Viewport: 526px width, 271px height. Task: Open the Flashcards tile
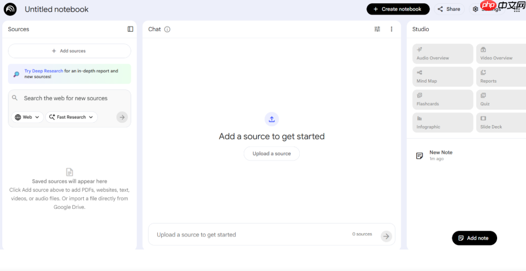tap(443, 100)
